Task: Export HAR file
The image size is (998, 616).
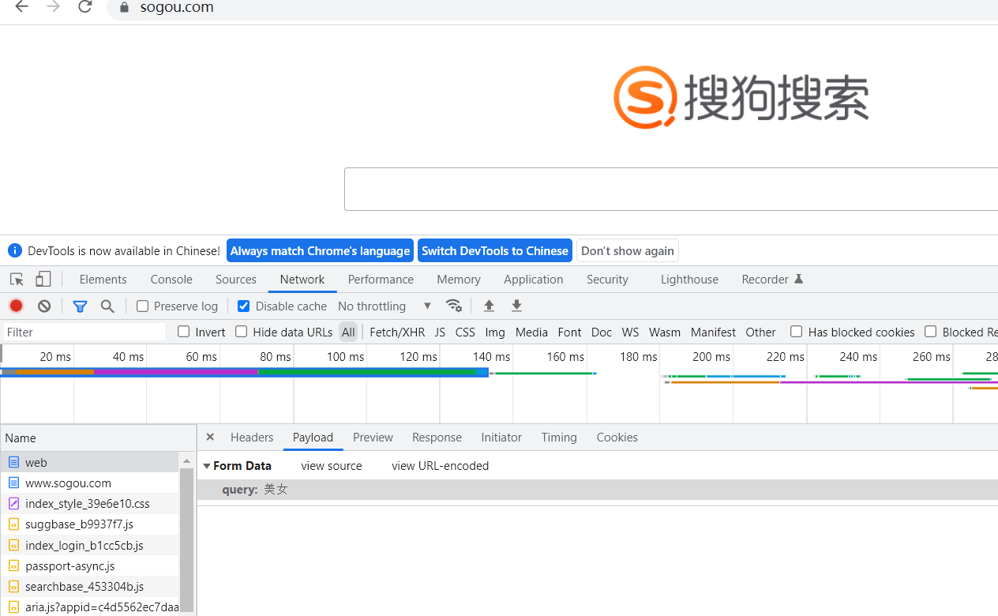Action: click(x=516, y=306)
